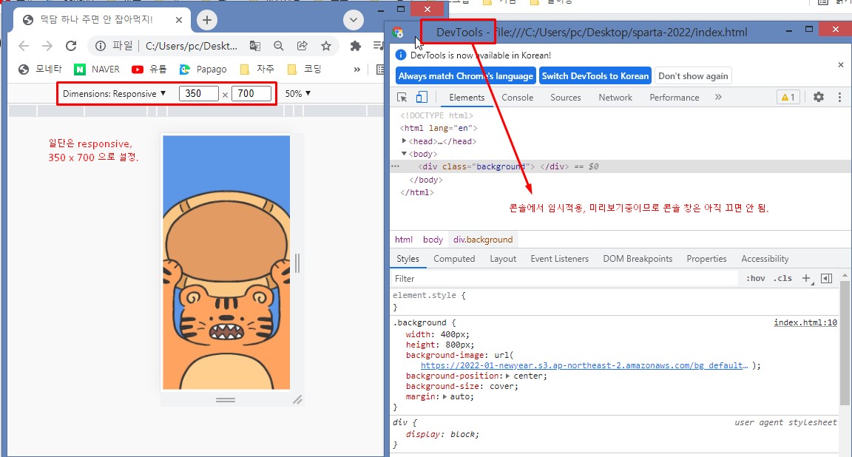Click the zoom magnifier icon in address bar
Screen dimensions: 852x457
pyautogui.click(x=279, y=46)
